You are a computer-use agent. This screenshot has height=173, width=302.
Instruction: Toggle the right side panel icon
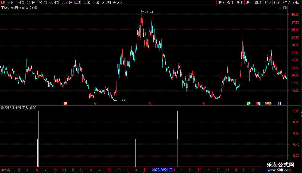point(285,8)
